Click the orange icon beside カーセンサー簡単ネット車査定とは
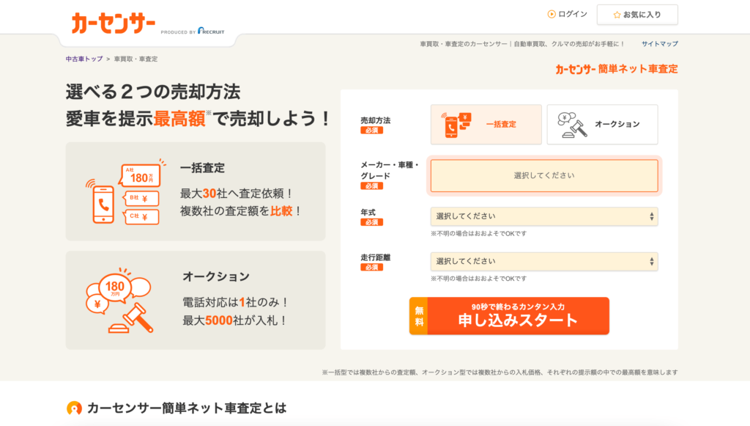Screen dimensions: 750x426 pos(74,408)
